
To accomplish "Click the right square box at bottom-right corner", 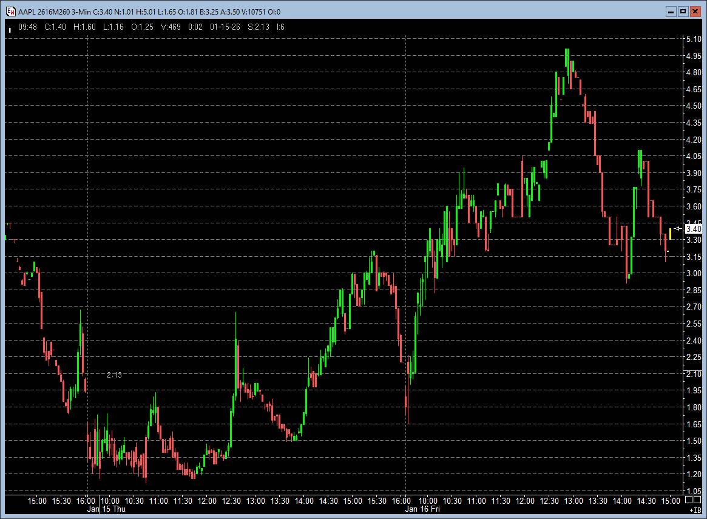I will click(698, 500).
